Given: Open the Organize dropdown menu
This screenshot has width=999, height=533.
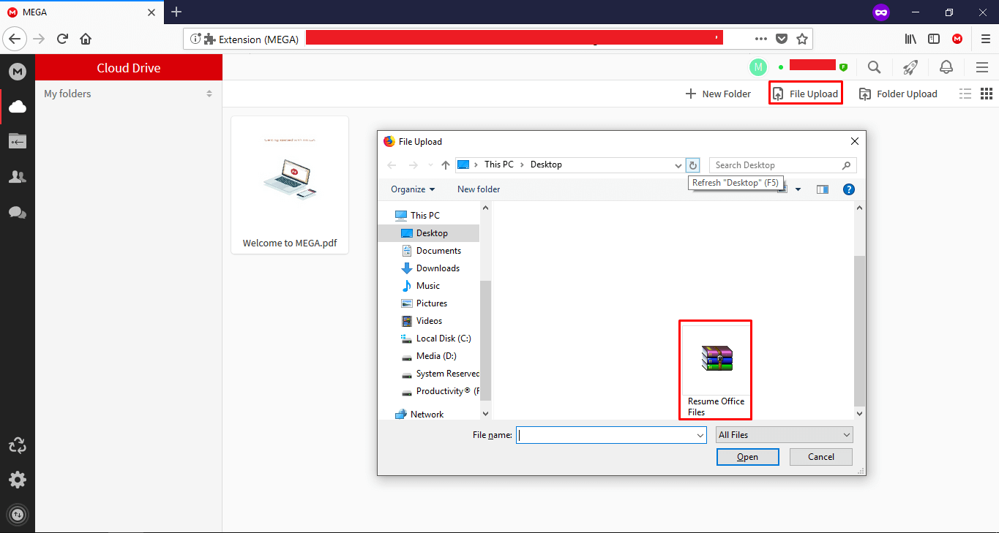Looking at the screenshot, I should tap(413, 189).
